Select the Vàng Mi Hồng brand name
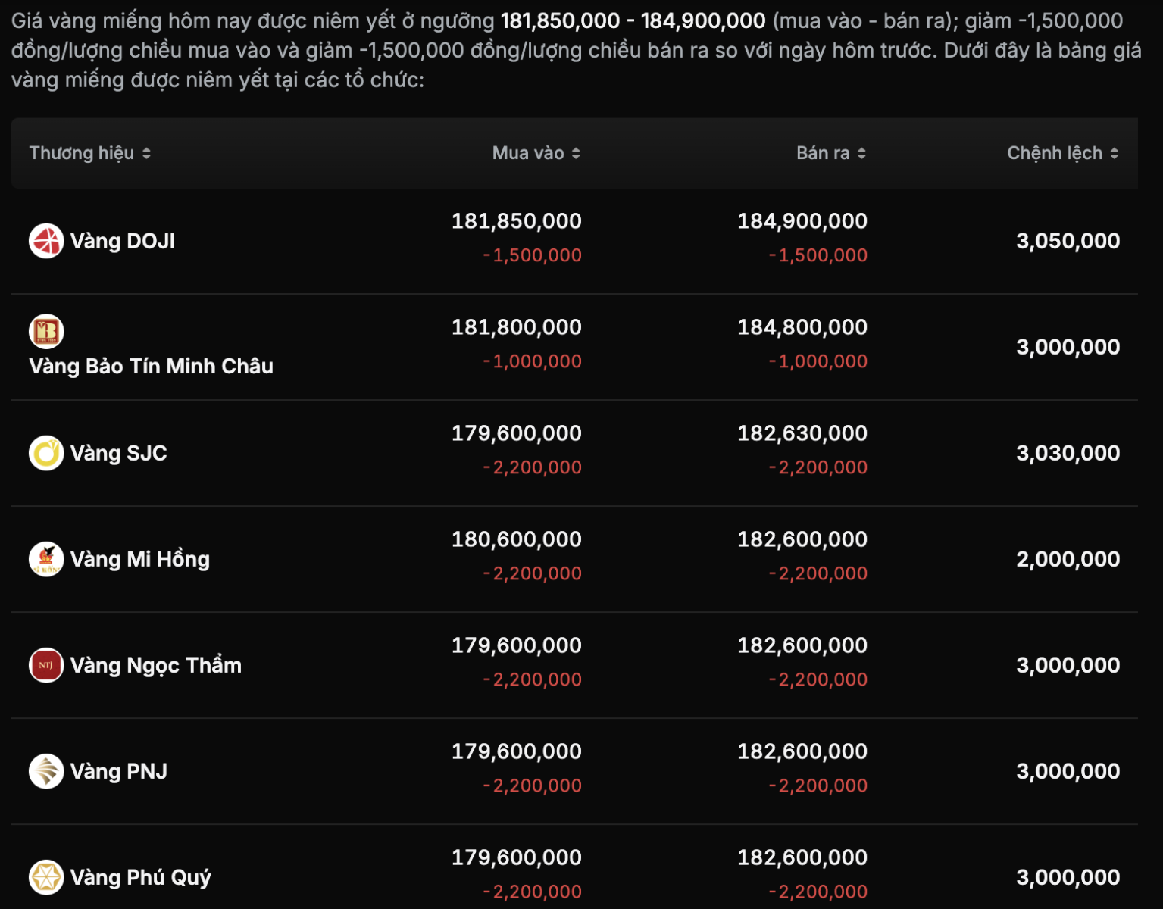The image size is (1163, 909). point(139,559)
